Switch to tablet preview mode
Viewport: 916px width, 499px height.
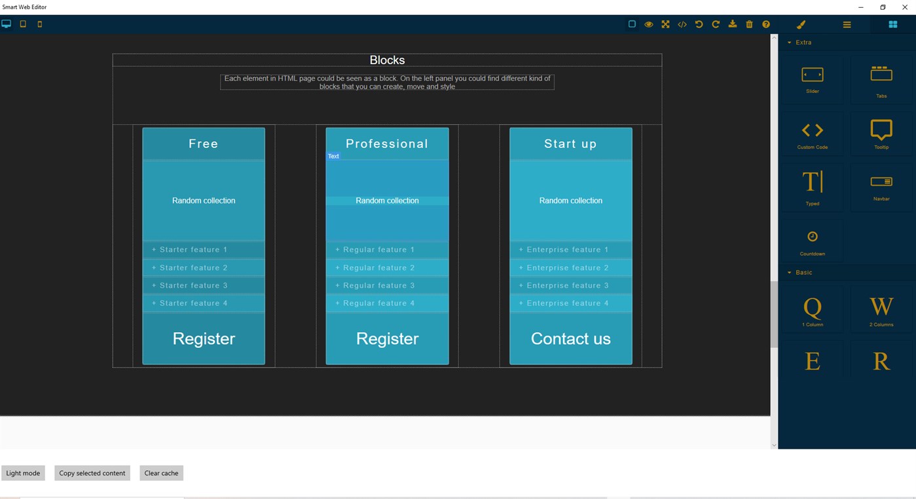pos(23,24)
